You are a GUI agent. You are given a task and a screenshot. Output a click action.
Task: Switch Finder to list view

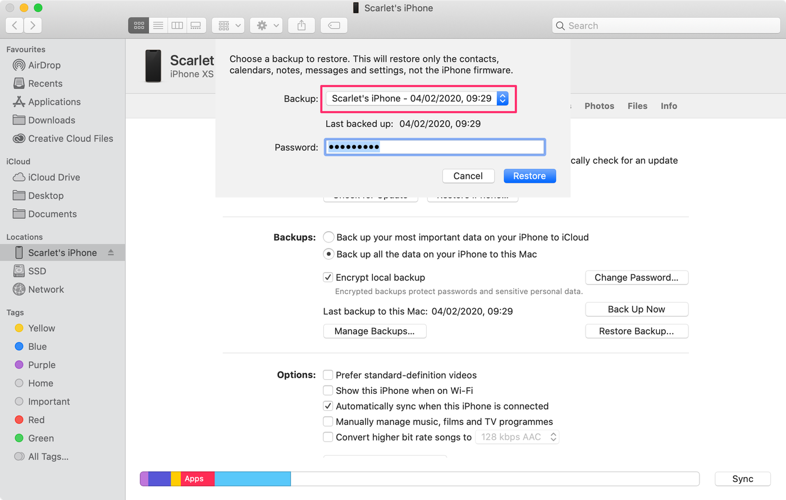point(158,25)
